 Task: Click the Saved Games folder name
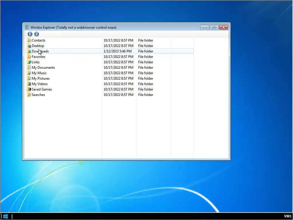[42, 89]
